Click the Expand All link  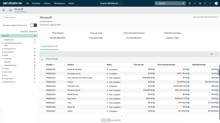coord(24,31)
